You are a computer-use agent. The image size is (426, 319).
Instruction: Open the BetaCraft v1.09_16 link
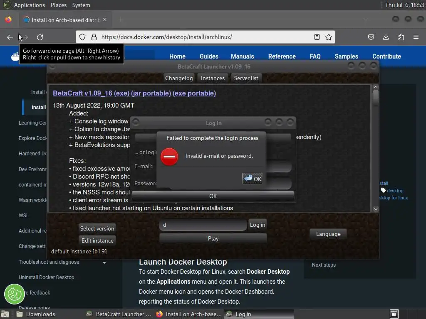[82, 93]
